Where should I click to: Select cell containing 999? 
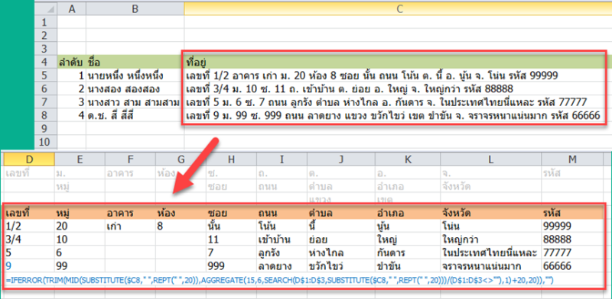(231, 266)
